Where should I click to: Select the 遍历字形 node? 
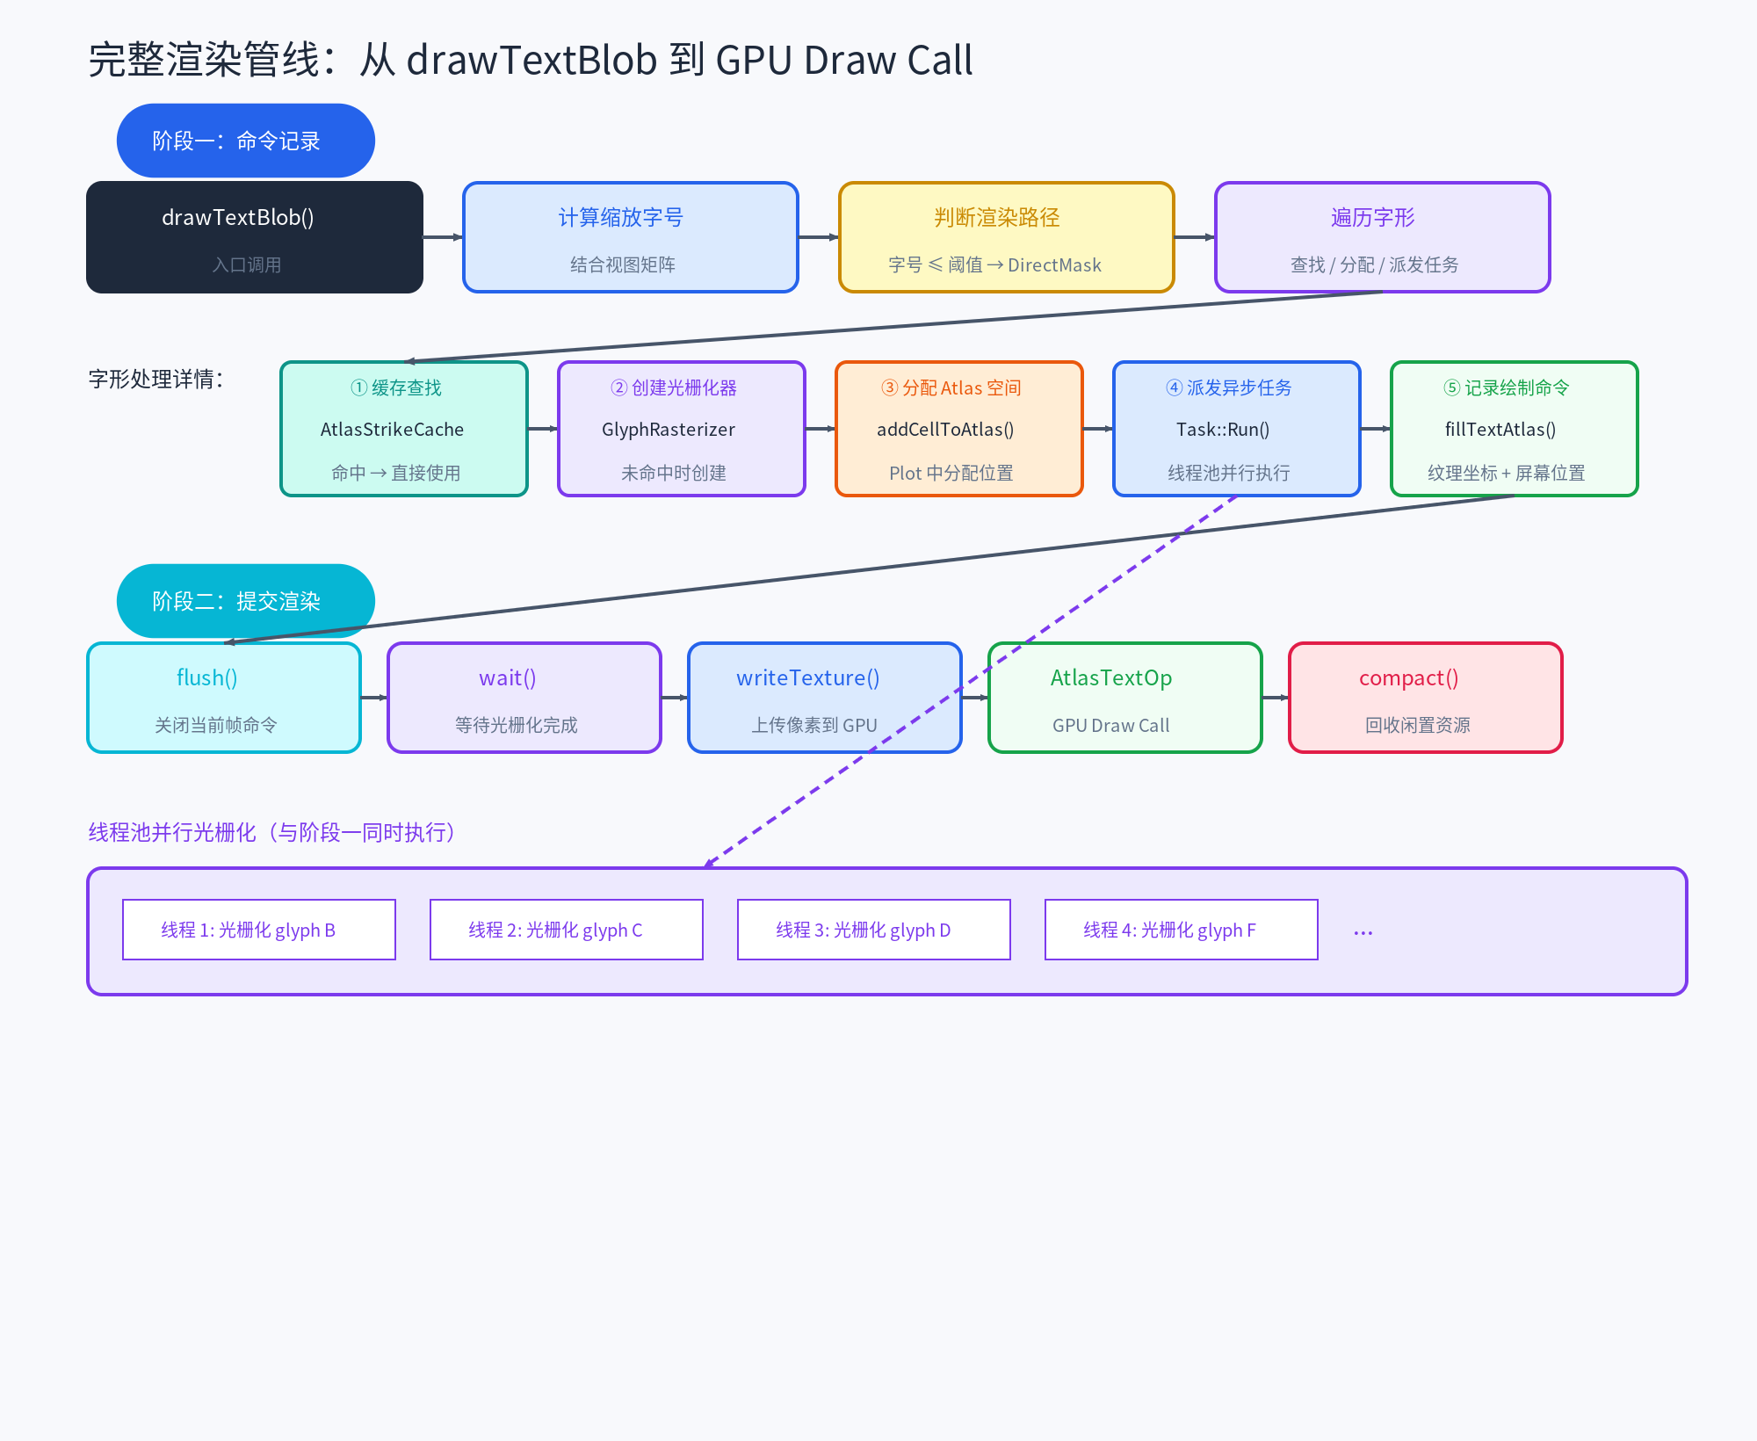coord(1381,236)
